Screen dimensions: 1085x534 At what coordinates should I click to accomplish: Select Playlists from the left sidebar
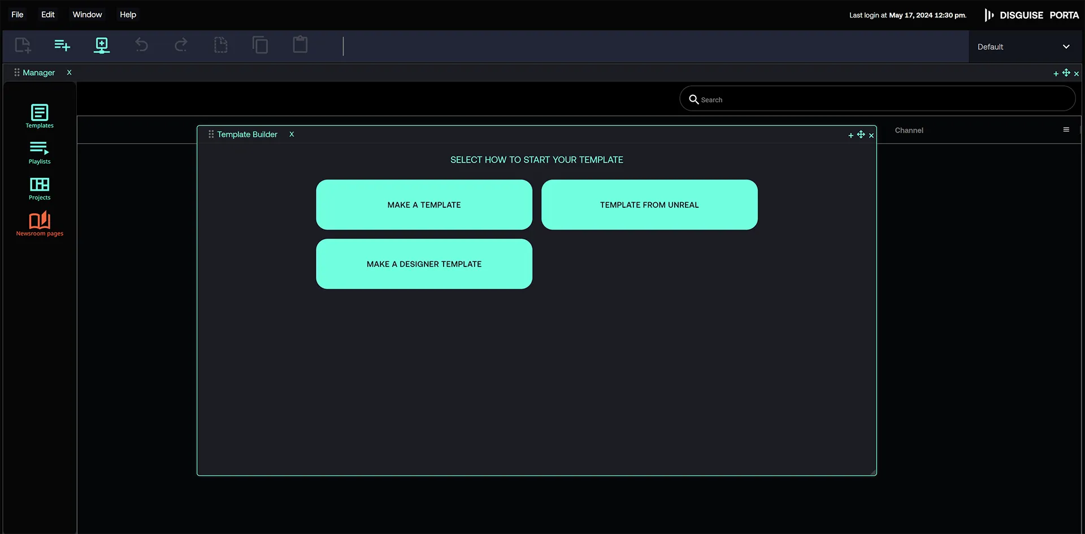39,152
